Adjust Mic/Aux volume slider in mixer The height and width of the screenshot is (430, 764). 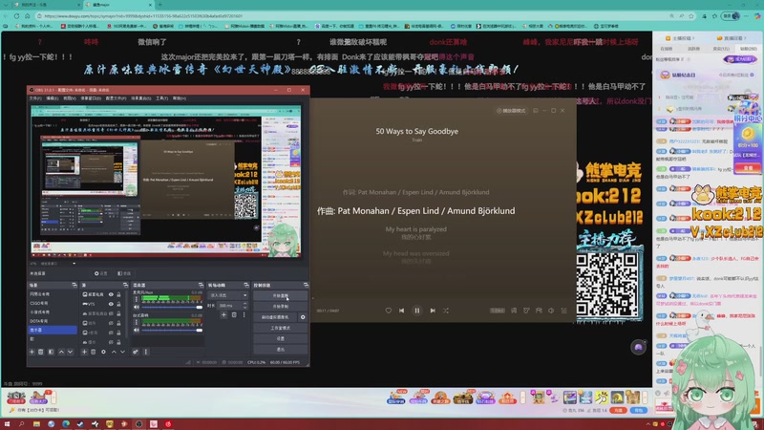(172, 307)
